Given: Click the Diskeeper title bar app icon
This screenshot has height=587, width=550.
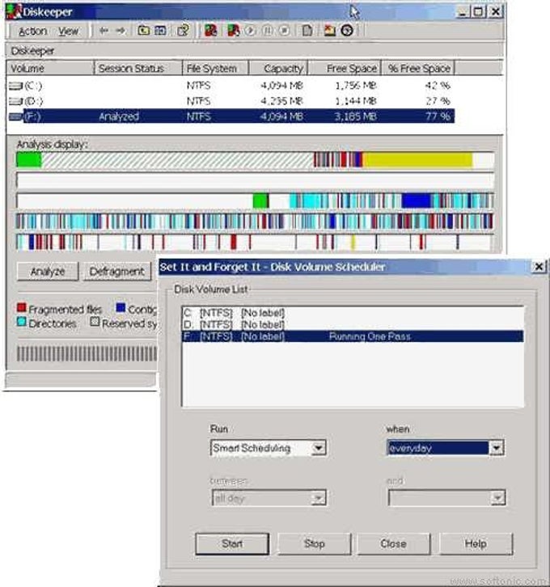Looking at the screenshot, I should click(15, 11).
